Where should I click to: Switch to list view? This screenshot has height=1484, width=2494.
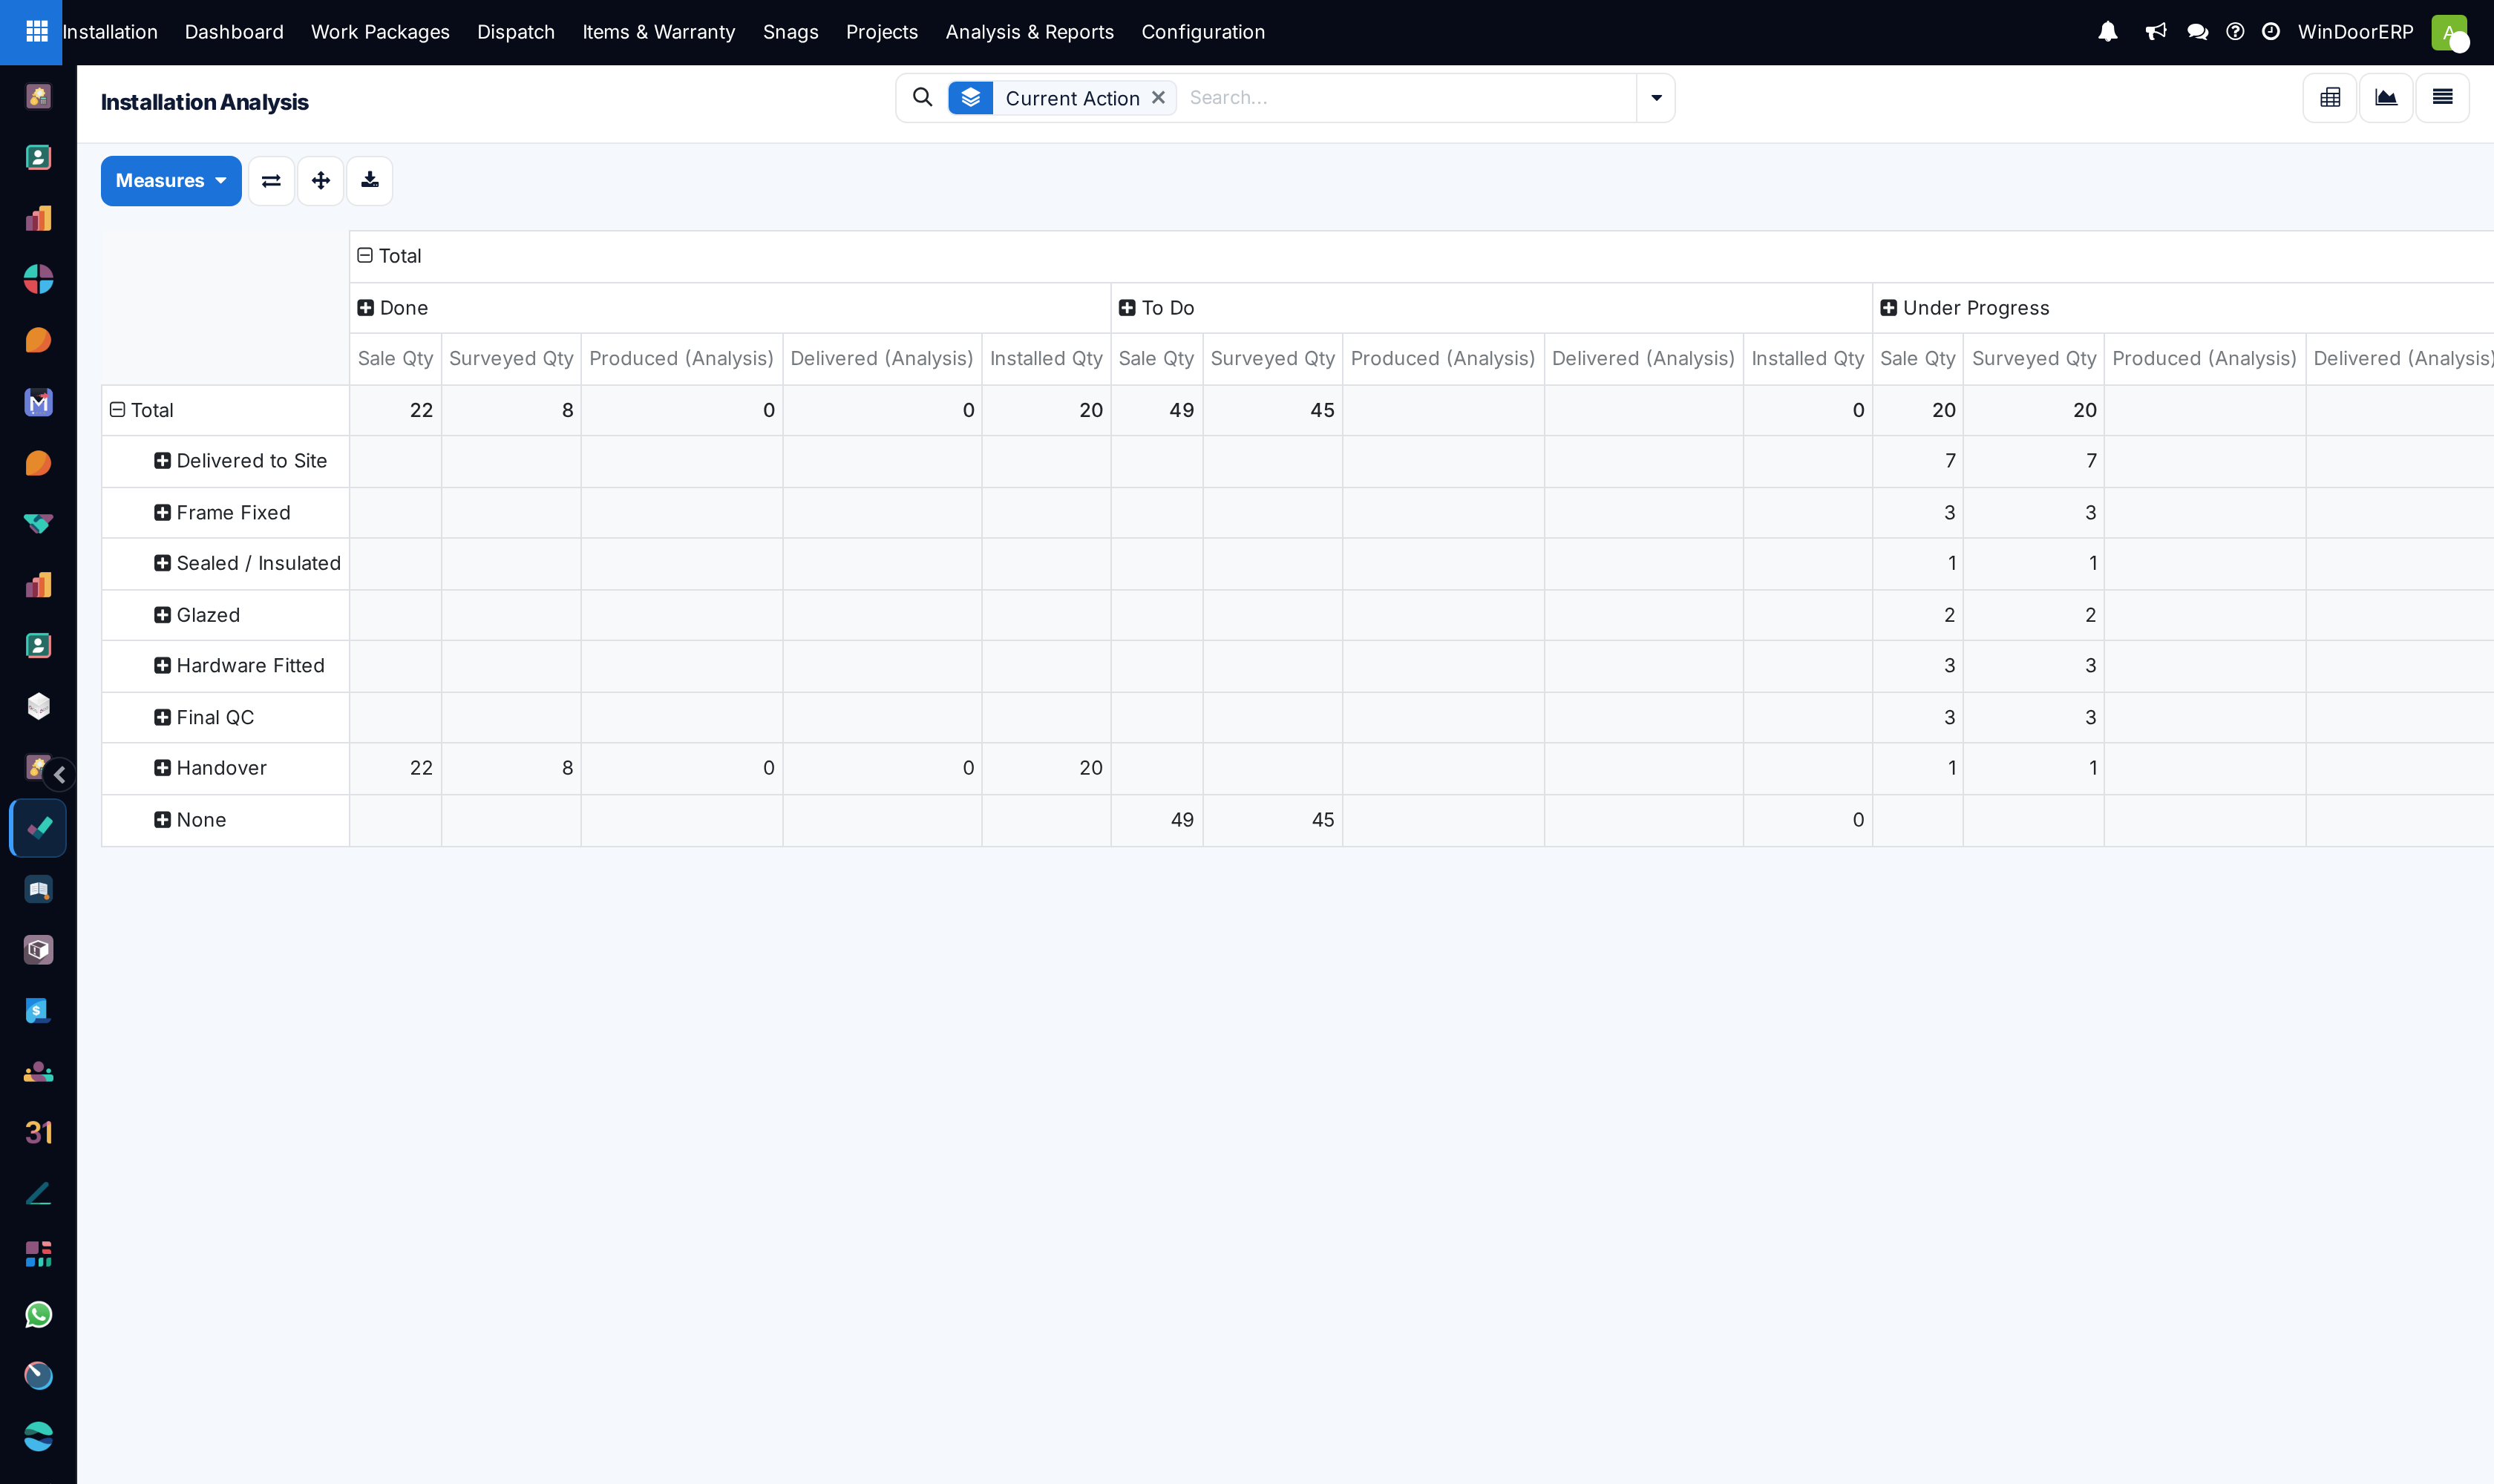point(2442,97)
